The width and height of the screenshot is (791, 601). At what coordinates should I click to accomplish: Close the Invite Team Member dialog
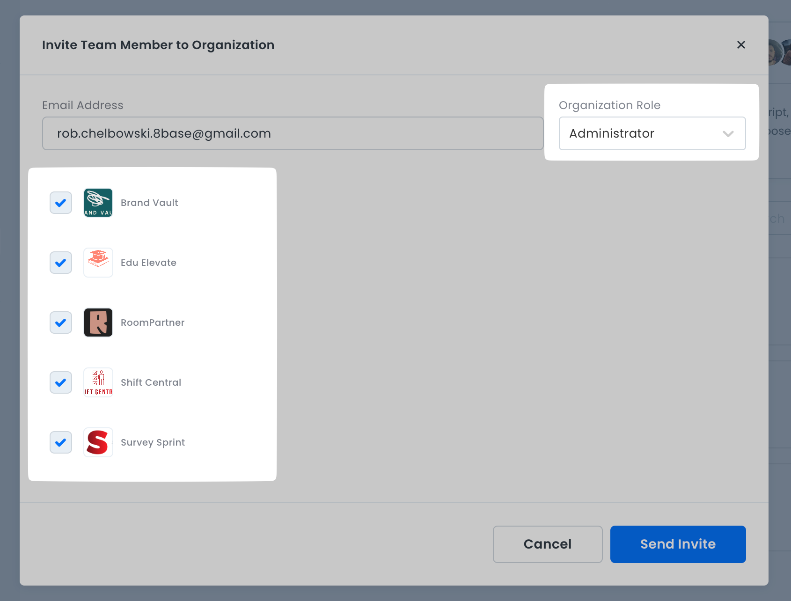click(741, 45)
